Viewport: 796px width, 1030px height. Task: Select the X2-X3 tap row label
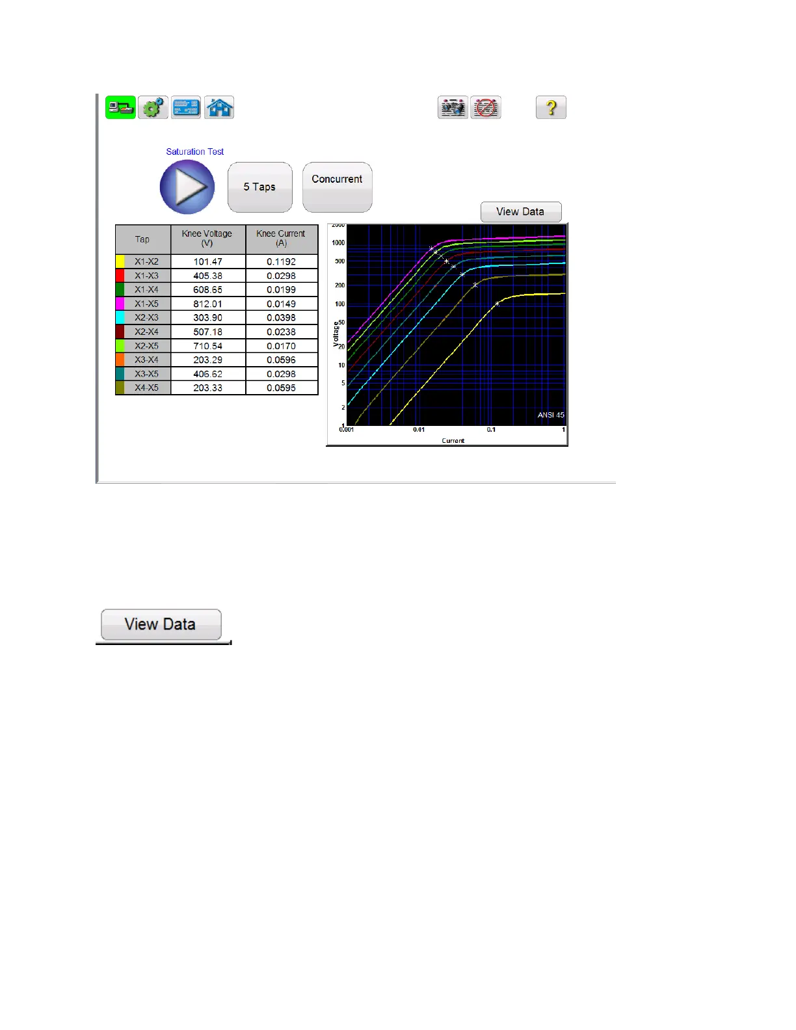[x=147, y=317]
